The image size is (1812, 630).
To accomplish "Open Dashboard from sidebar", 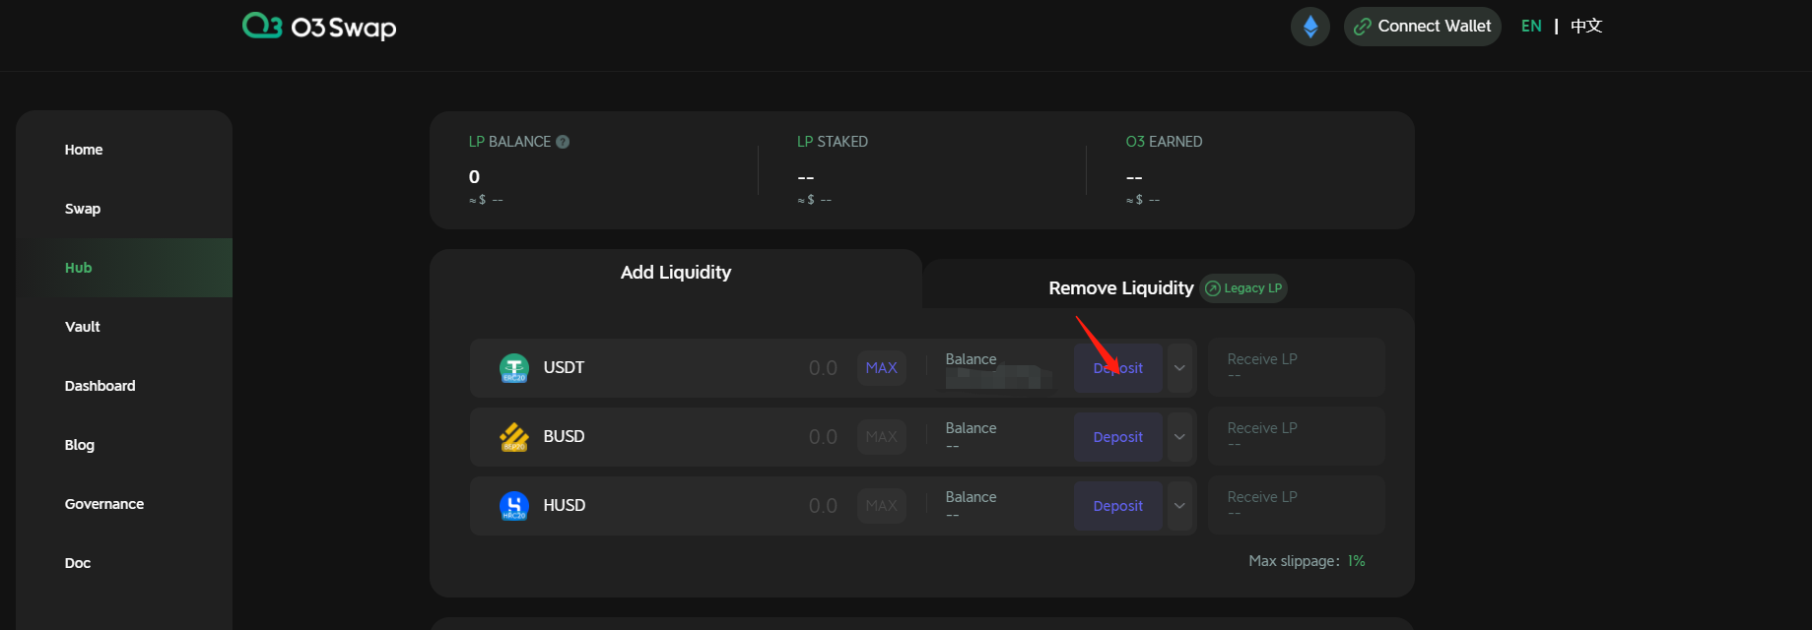I will (x=101, y=386).
